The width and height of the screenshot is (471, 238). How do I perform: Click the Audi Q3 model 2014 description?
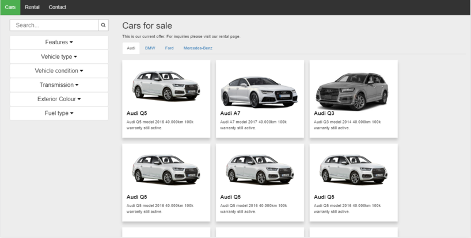point(347,125)
